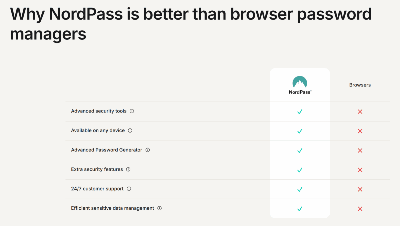Click the NordPass mountain logo
This screenshot has width=400, height=226.
[300, 82]
